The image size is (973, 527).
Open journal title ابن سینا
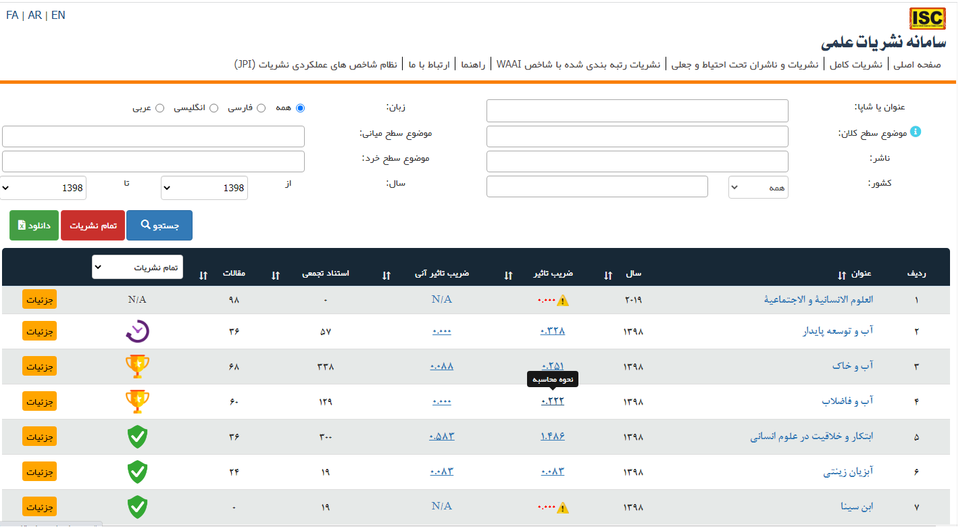tap(857, 507)
